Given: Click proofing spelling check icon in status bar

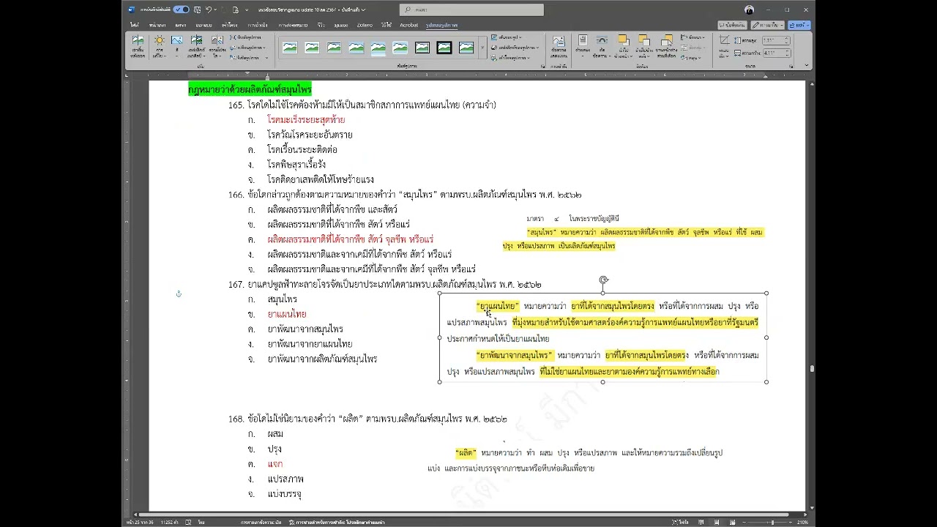Looking at the screenshot, I should [x=188, y=522].
